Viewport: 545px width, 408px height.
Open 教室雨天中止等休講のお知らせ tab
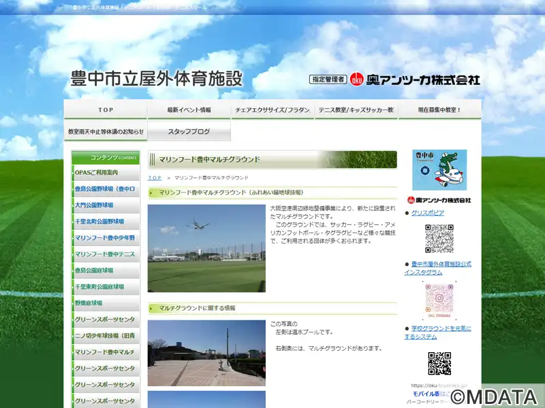(106, 131)
